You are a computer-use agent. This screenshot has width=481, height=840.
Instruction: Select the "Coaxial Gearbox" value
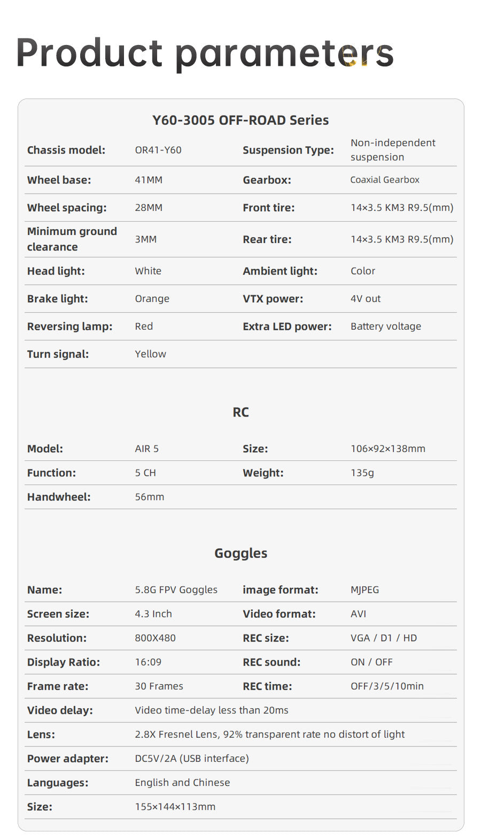pyautogui.click(x=385, y=180)
